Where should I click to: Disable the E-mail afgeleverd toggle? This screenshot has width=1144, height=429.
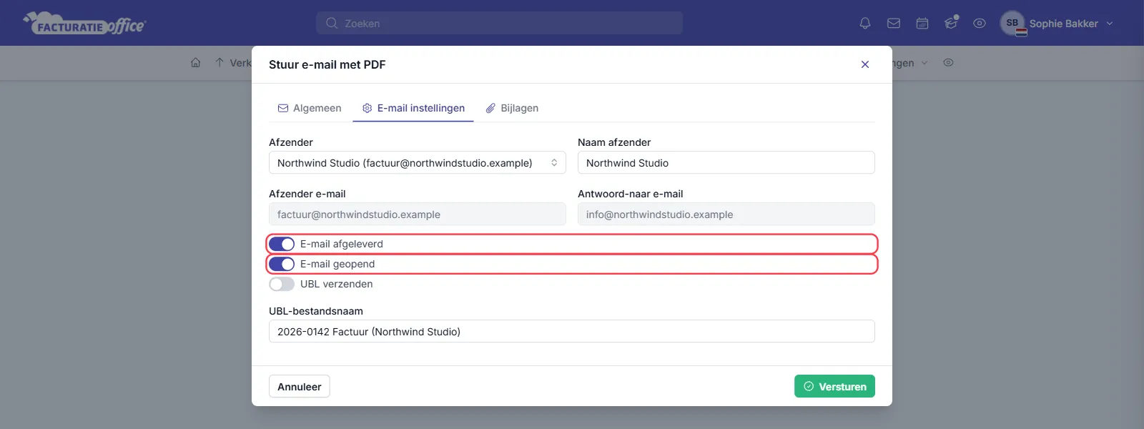[x=282, y=244]
